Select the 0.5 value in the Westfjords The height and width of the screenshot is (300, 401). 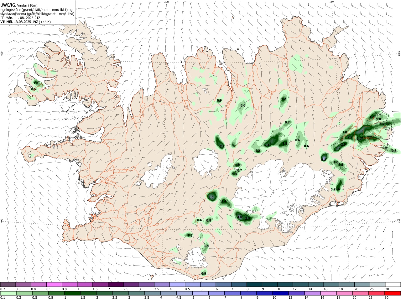(34, 89)
